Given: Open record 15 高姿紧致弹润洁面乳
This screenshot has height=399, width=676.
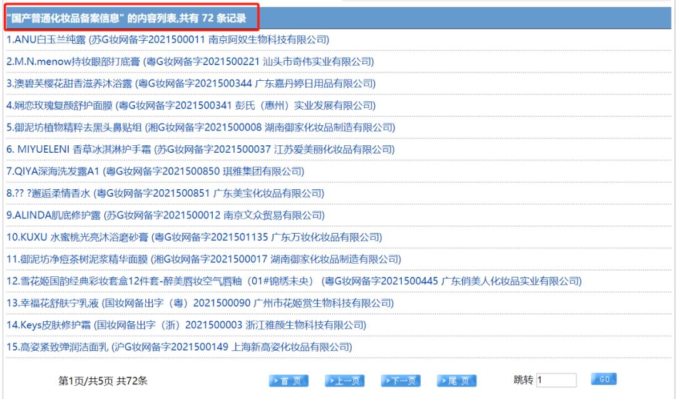Looking at the screenshot, I should [x=180, y=347].
